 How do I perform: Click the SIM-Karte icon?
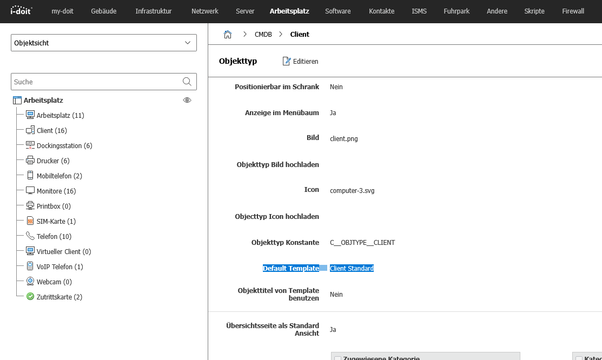30,221
